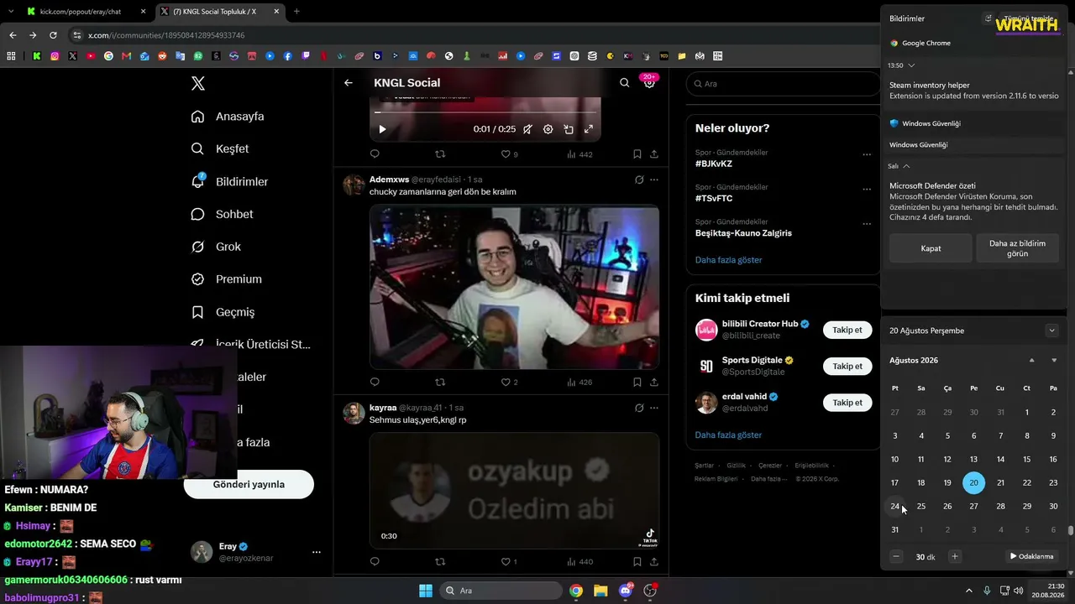Share the Ademxws post
The image size is (1075, 604).
[x=654, y=383]
